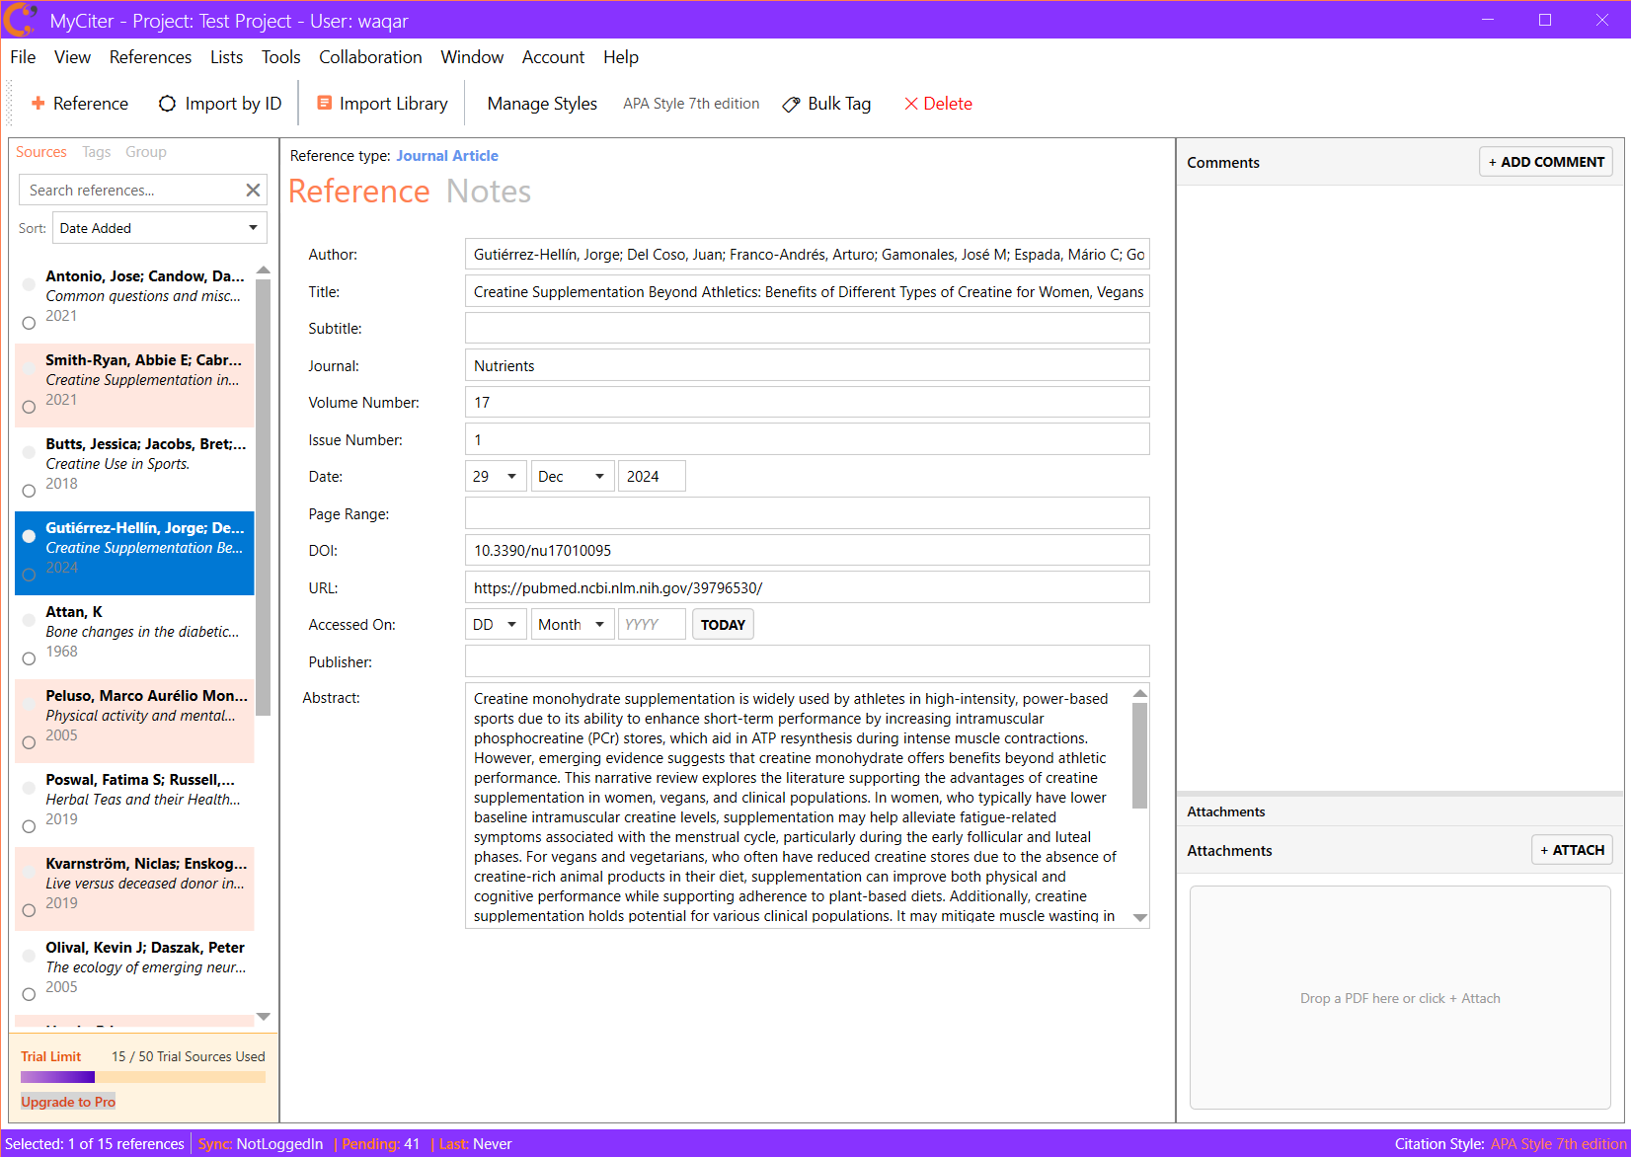Click the Title field
This screenshot has width=1631, height=1157.
(807, 291)
